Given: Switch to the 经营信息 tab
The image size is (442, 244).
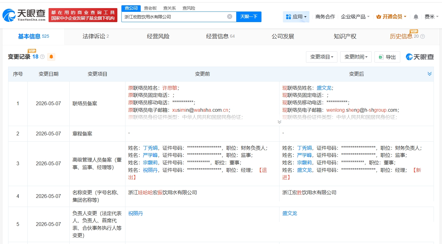Looking at the screenshot, I should tap(220, 36).
